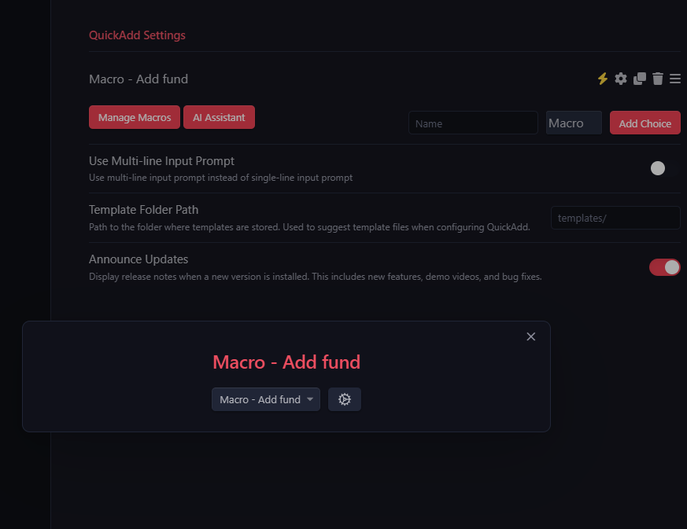The image size is (687, 529).
Task: Toggle Announce Updates off then check state
Action: [x=665, y=267]
